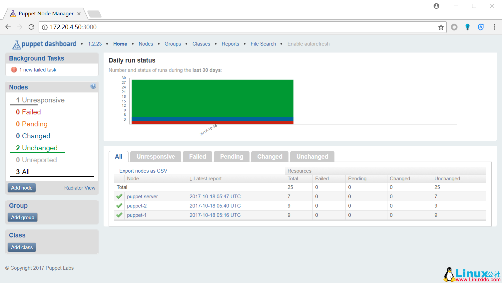Click the green checkmark beside puppet-server
Image resolution: width=502 pixels, height=283 pixels.
(119, 197)
